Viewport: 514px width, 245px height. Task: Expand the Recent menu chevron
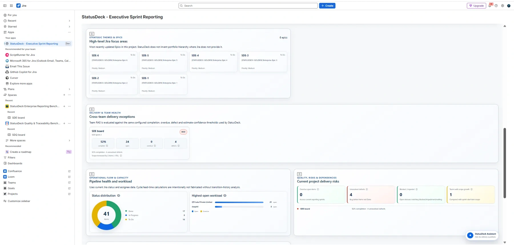[69, 21]
